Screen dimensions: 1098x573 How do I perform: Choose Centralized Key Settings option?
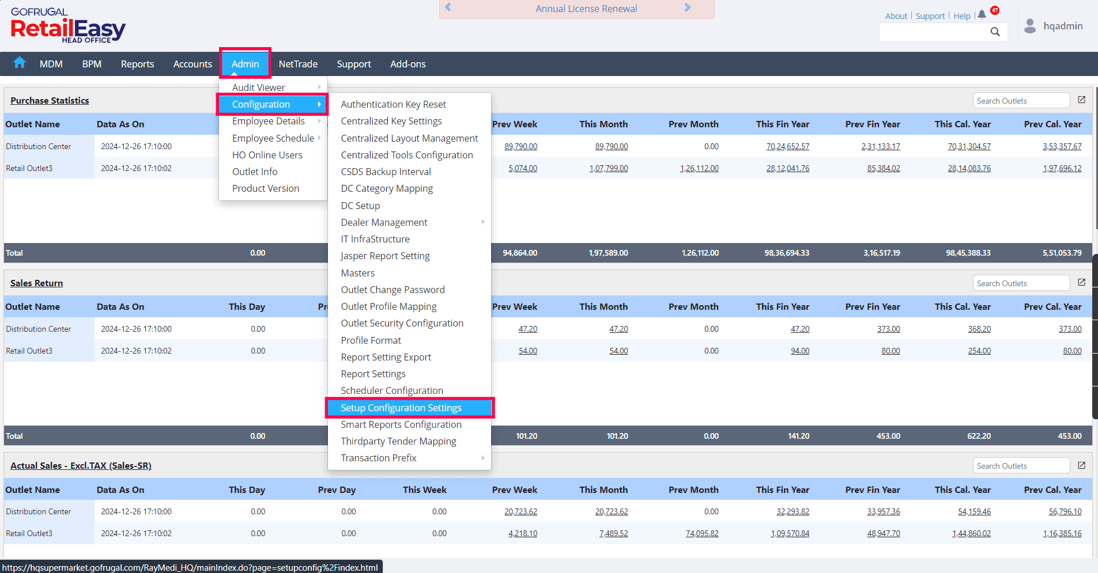click(391, 121)
